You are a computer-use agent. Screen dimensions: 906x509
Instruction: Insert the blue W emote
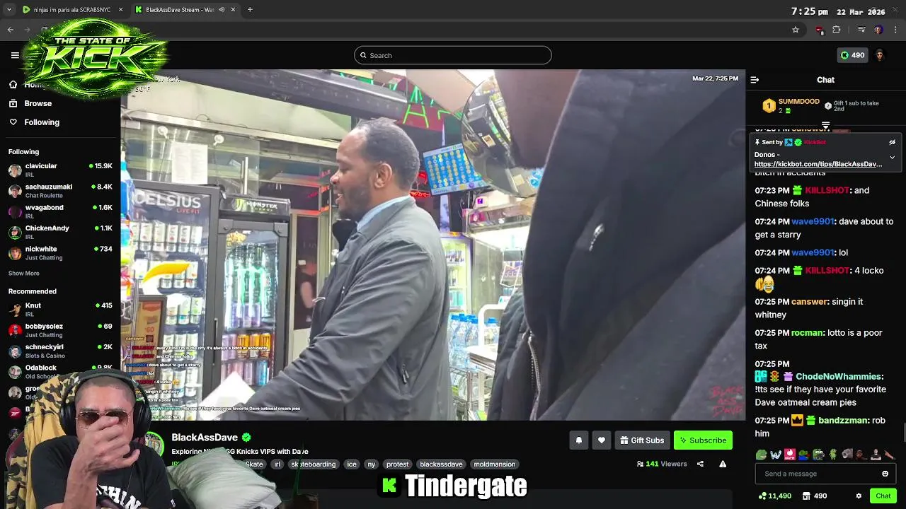tap(776, 455)
